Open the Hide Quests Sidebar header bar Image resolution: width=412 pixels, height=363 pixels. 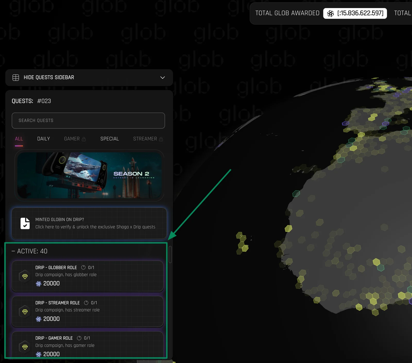click(89, 78)
